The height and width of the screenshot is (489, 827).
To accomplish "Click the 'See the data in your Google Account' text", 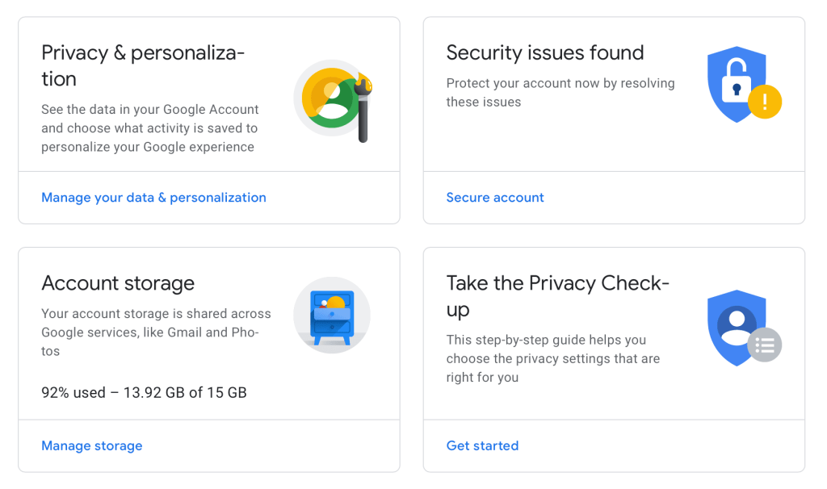I will [x=150, y=128].
